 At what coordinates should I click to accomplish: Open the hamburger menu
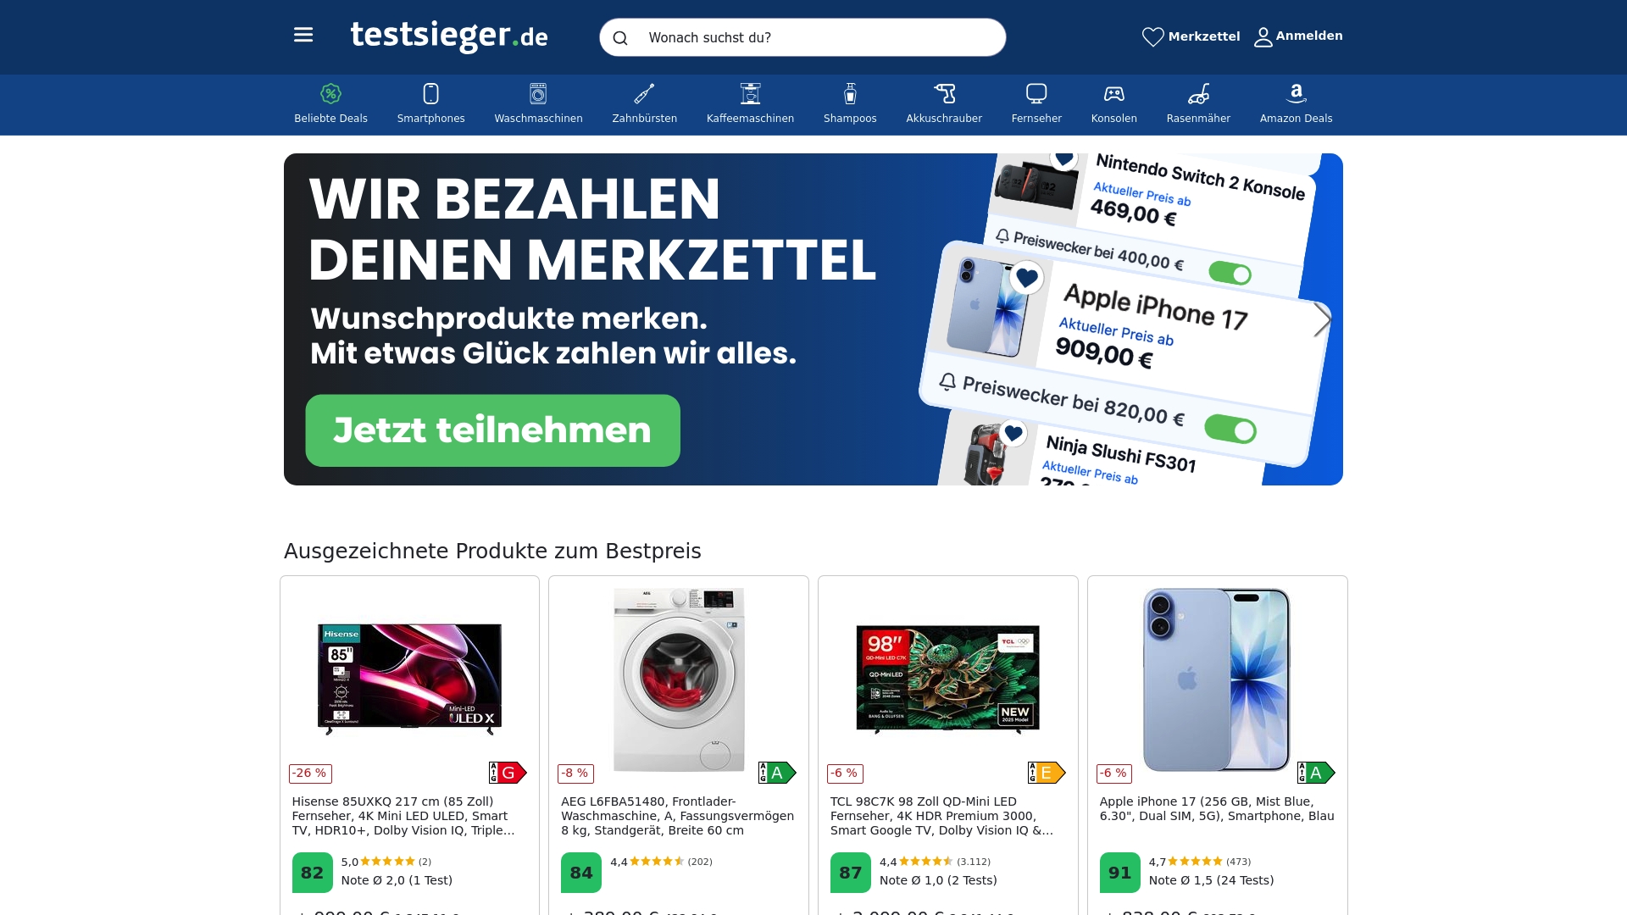click(303, 35)
